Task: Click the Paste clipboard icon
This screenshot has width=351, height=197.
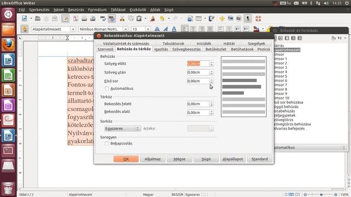Action: (x=139, y=19)
